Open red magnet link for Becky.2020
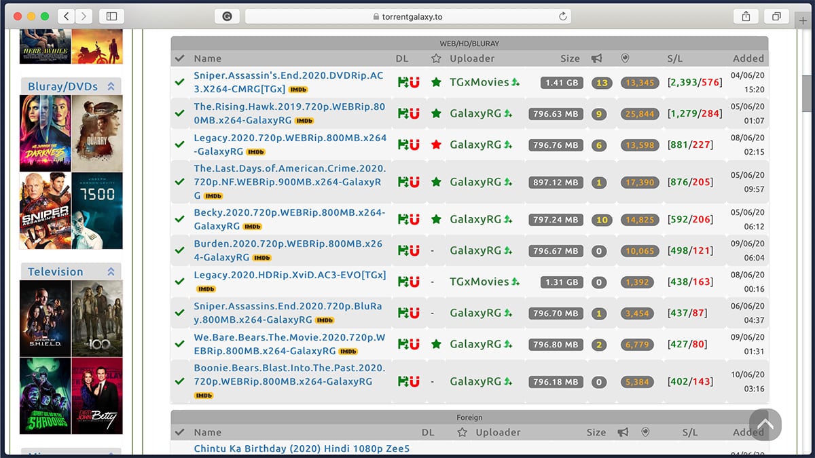The height and width of the screenshot is (458, 815). tap(414, 219)
